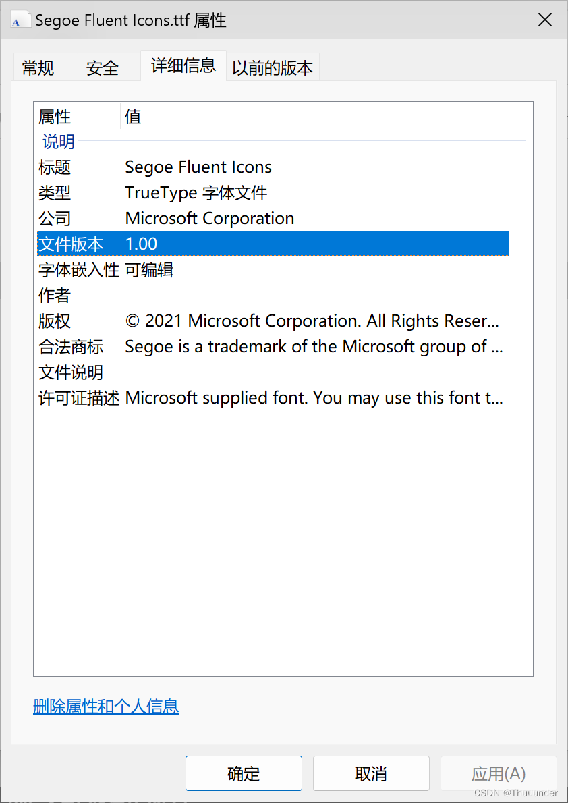
Task: Click the 确定 button
Action: (244, 773)
